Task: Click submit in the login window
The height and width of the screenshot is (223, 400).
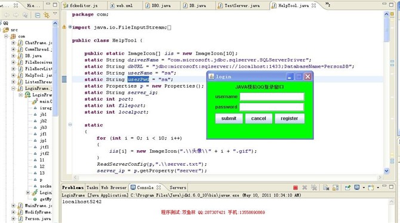Action: point(229,118)
